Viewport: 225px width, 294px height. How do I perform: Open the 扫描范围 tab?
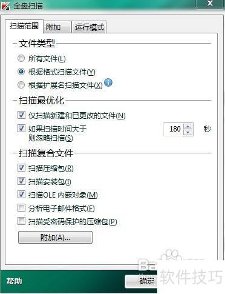(24, 26)
